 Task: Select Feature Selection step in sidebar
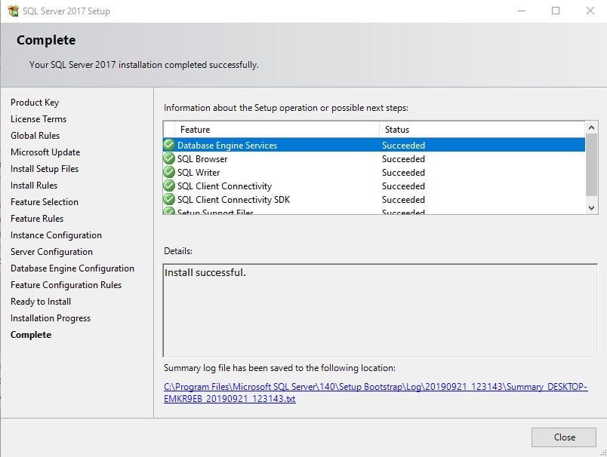click(45, 202)
